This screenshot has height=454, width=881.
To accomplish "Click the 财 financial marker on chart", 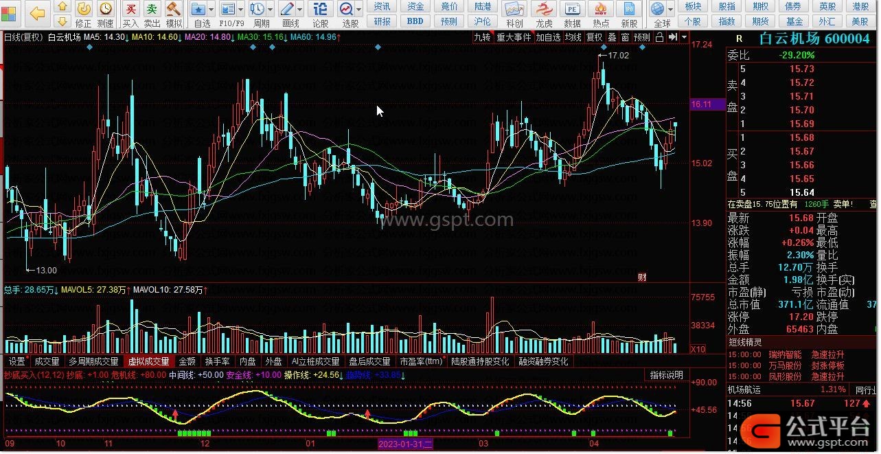I will [642, 277].
